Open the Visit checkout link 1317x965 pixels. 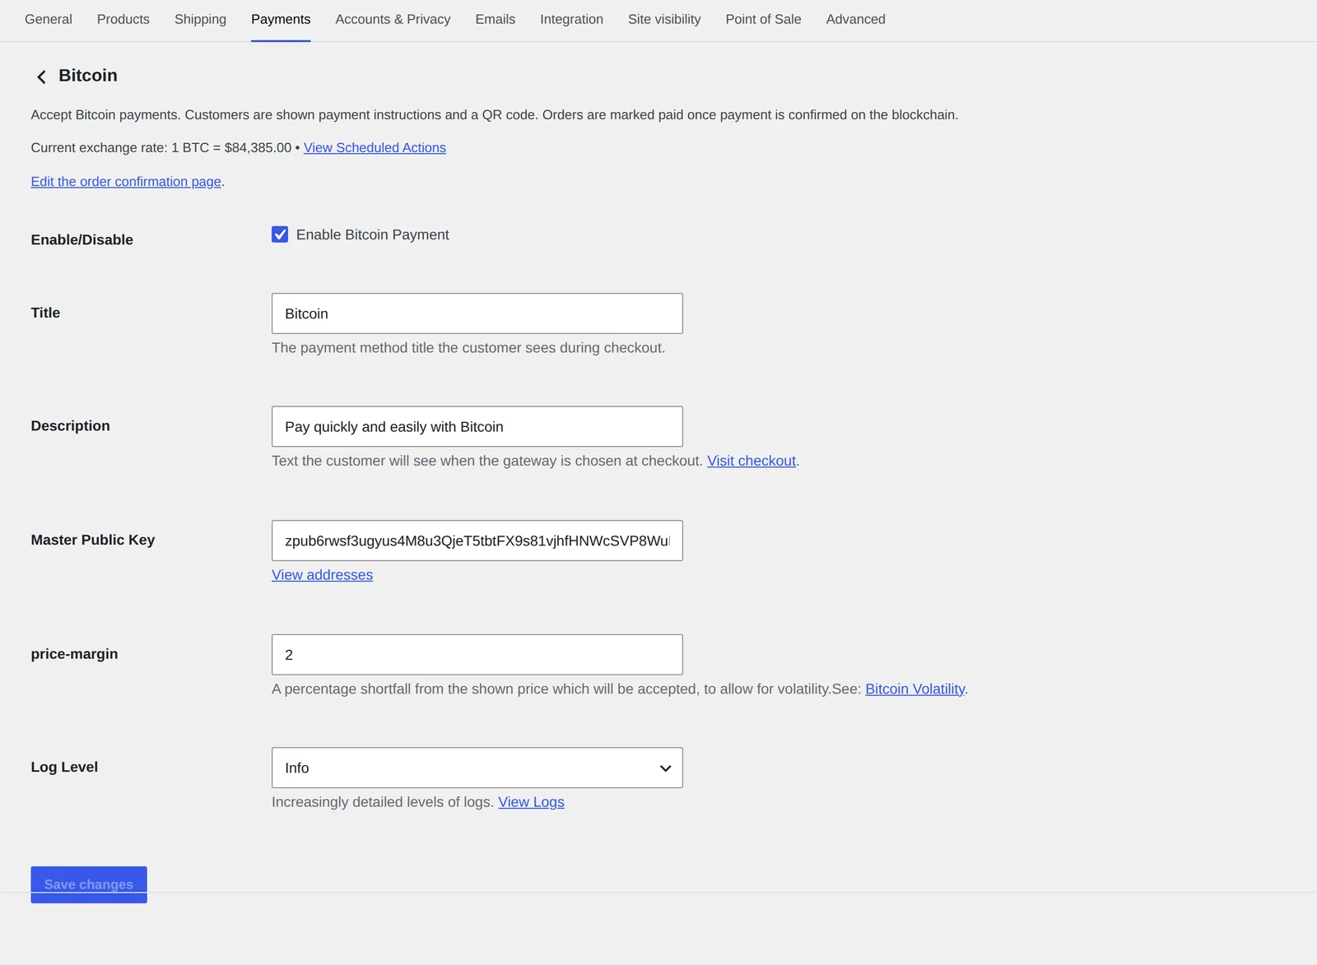pos(752,461)
